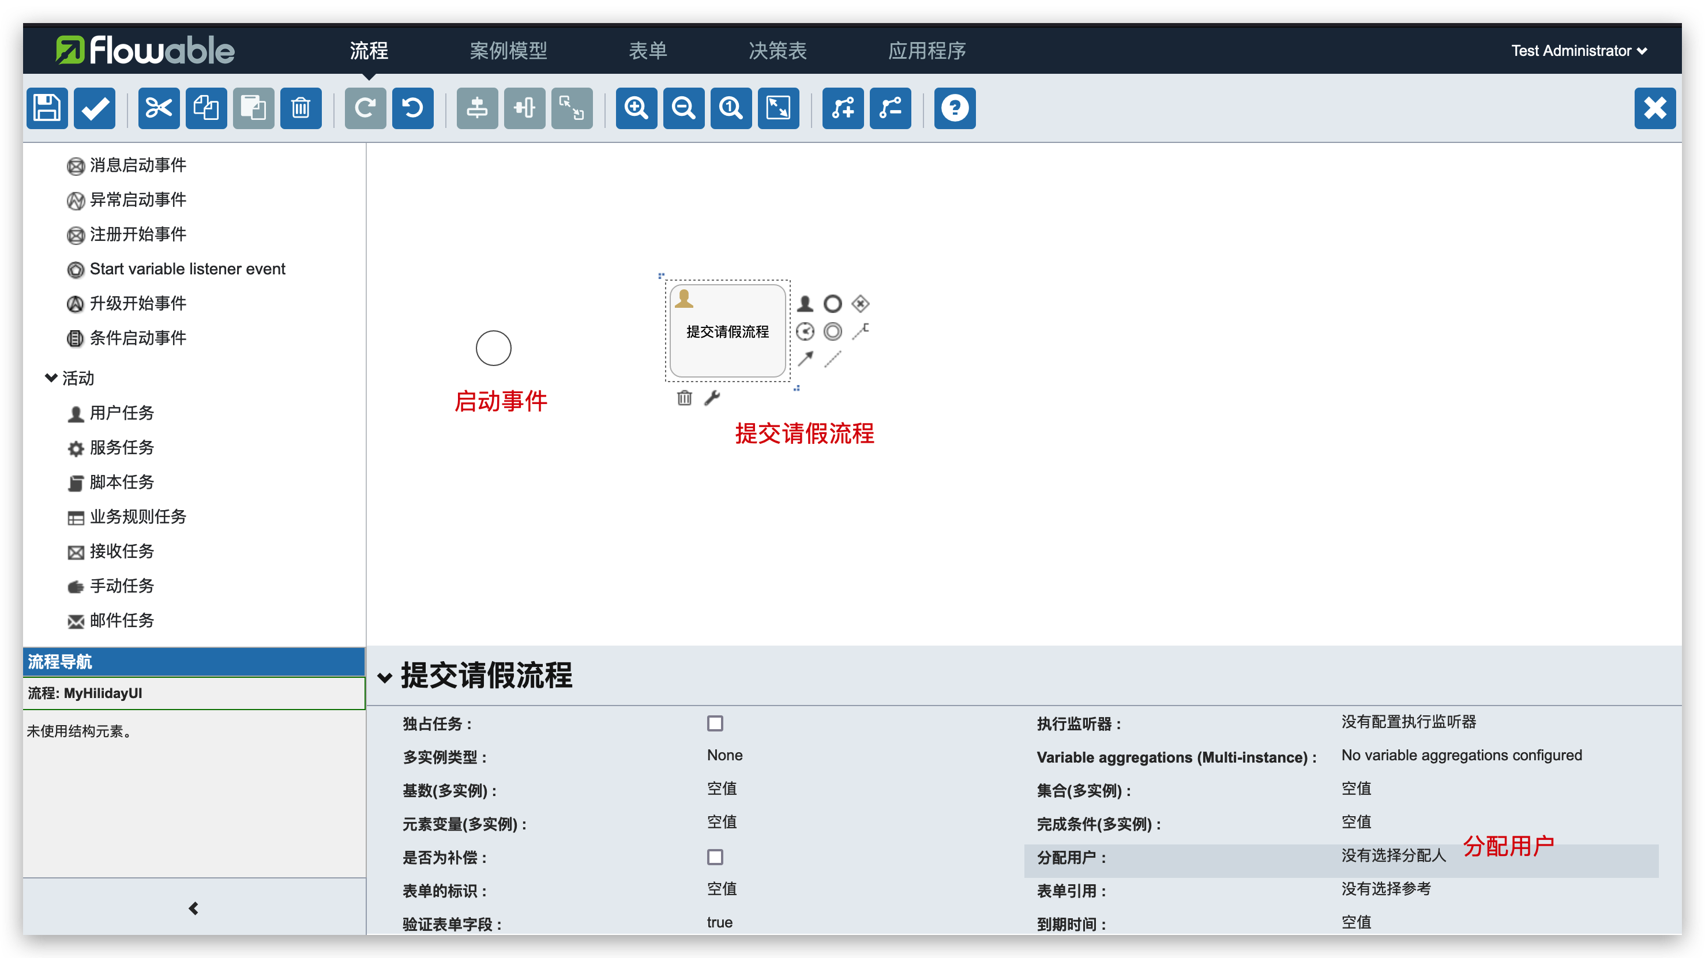Open the help question mark icon
The image size is (1705, 958).
pyautogui.click(x=955, y=108)
